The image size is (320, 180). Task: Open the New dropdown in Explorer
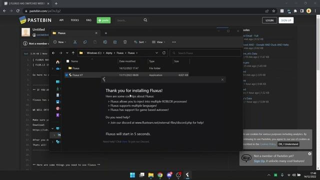tap(60, 42)
